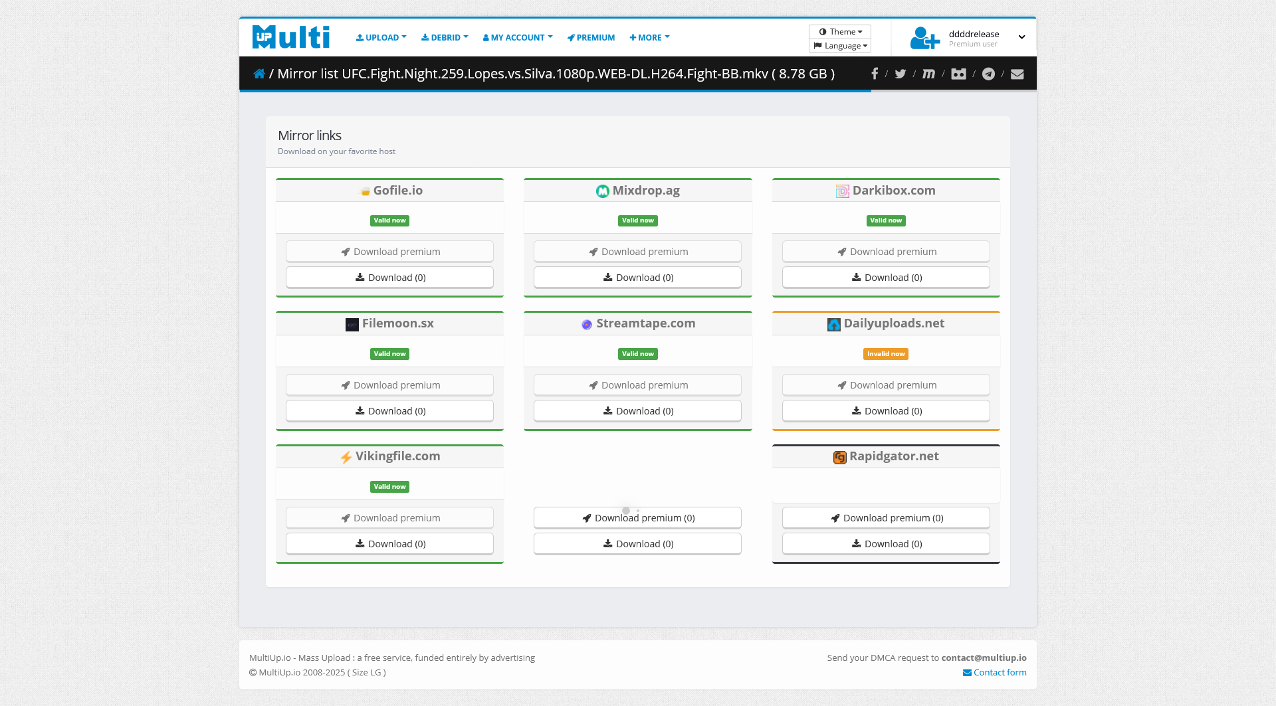Download premium from Darkibox.com
The height and width of the screenshot is (706, 1276).
[x=886, y=252]
